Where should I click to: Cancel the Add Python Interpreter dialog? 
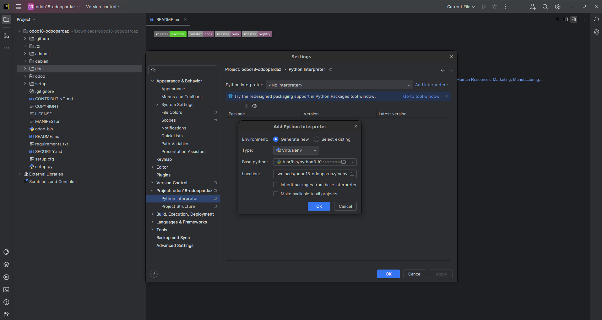[345, 206]
